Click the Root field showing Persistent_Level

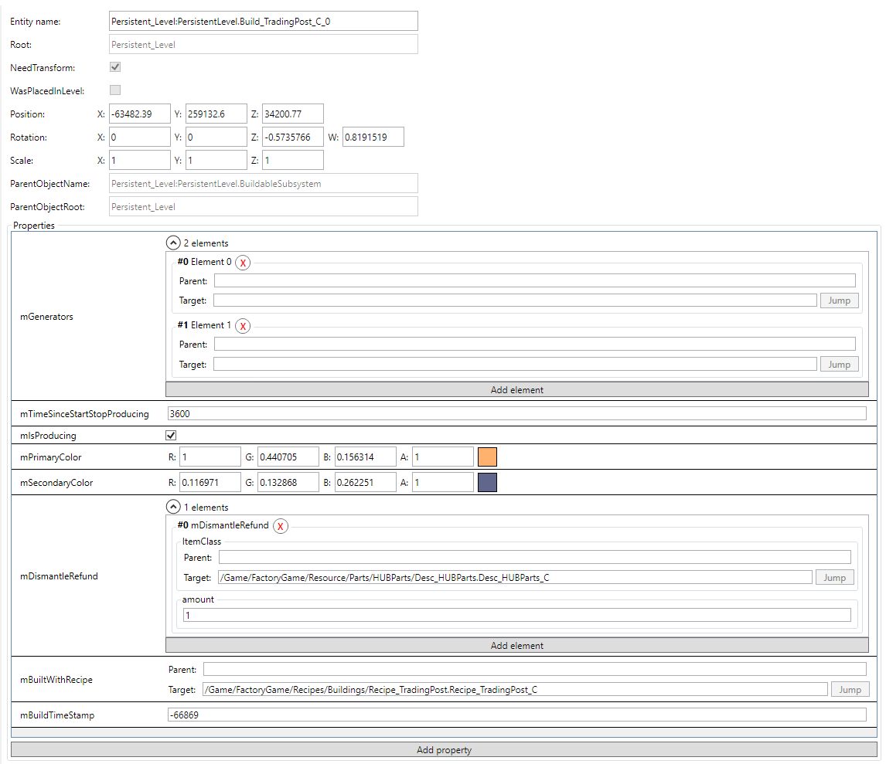coord(264,44)
